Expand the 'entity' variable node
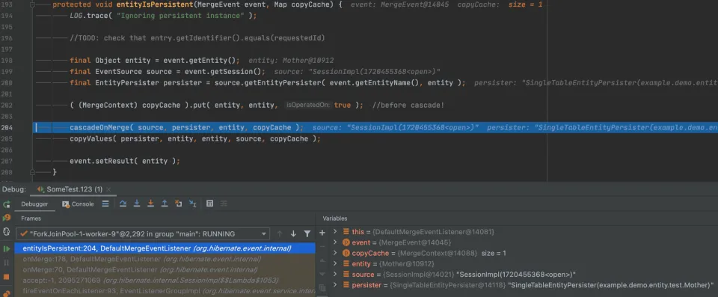Viewport: 718px width, 297px height. click(335, 264)
